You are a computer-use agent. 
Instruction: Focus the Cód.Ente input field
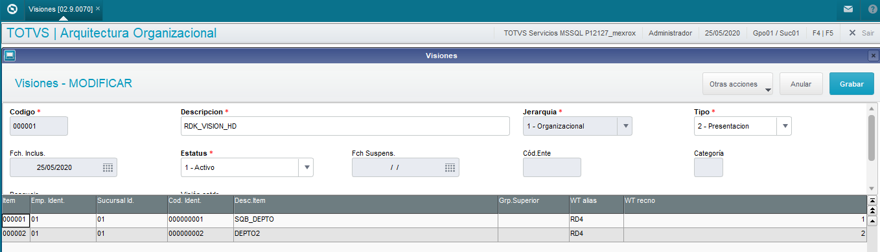(552, 167)
